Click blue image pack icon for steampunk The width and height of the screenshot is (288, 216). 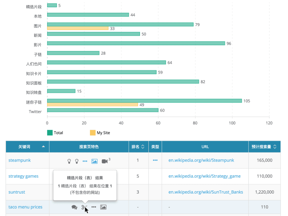point(94,161)
